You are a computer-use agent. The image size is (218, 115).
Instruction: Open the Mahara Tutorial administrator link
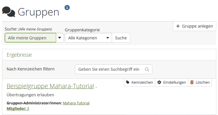pos(76,103)
